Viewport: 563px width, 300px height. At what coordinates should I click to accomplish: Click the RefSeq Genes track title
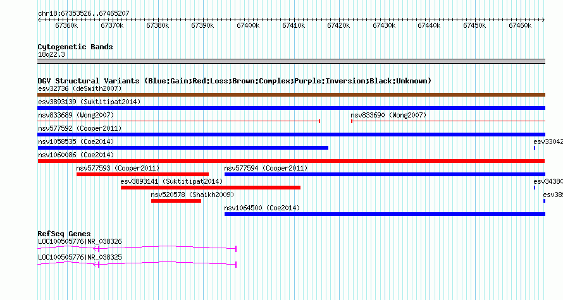65,234
